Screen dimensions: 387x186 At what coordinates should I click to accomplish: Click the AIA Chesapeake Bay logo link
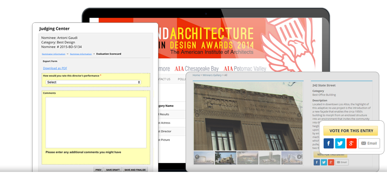[196, 69]
